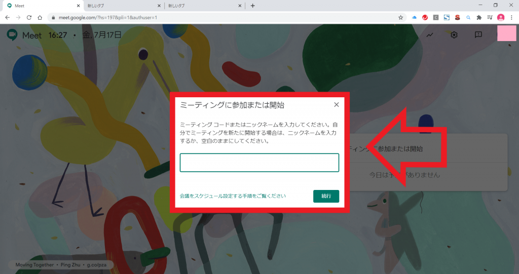519x274 pixels.
Task: Open the red Trend Micro extension icon
Action: [x=425, y=18]
